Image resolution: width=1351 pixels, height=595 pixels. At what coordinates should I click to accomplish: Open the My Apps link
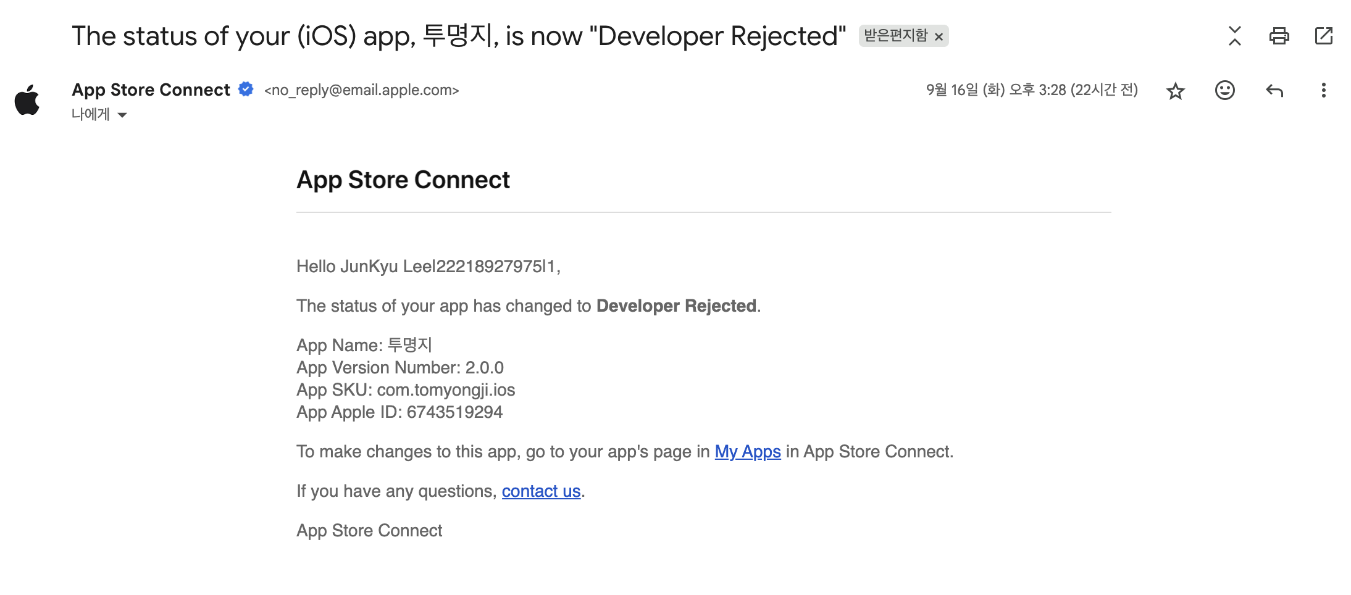click(748, 452)
